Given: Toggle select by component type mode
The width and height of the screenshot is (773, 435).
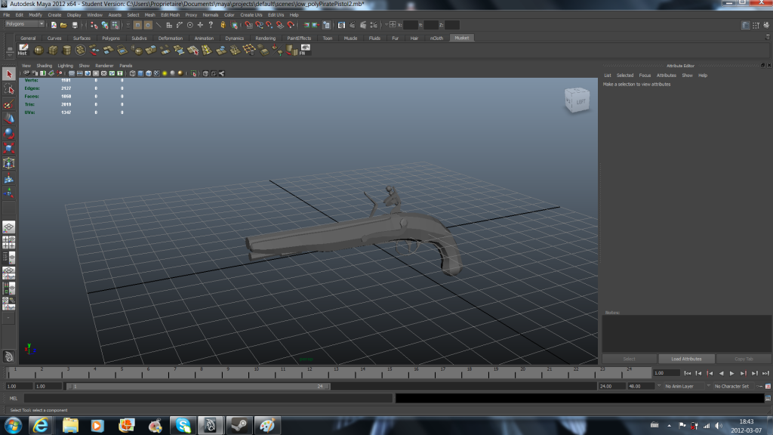Looking at the screenshot, I should click(115, 25).
